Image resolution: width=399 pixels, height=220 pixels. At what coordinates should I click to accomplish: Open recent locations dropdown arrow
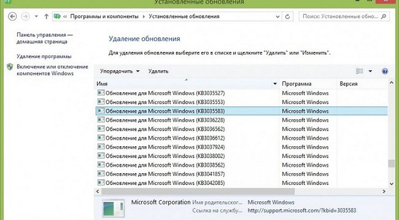pyautogui.click(x=37, y=17)
